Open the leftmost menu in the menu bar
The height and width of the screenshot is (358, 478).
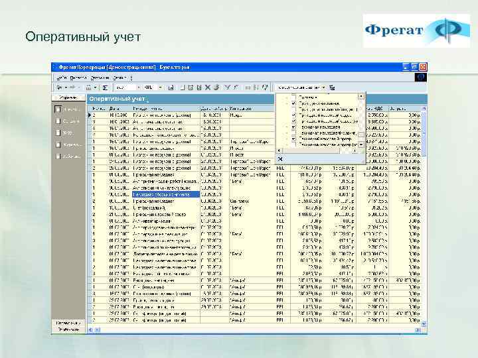click(x=62, y=78)
